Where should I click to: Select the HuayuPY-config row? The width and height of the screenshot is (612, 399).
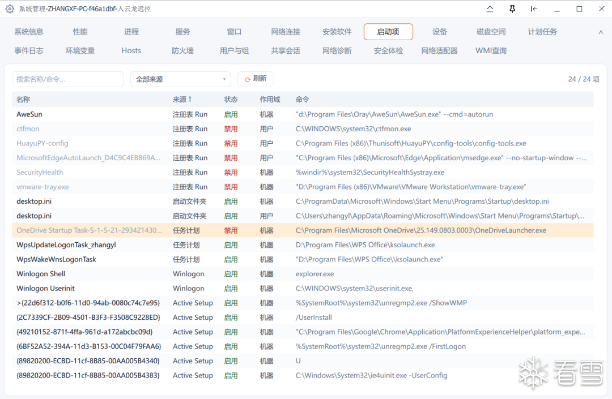[x=303, y=143]
